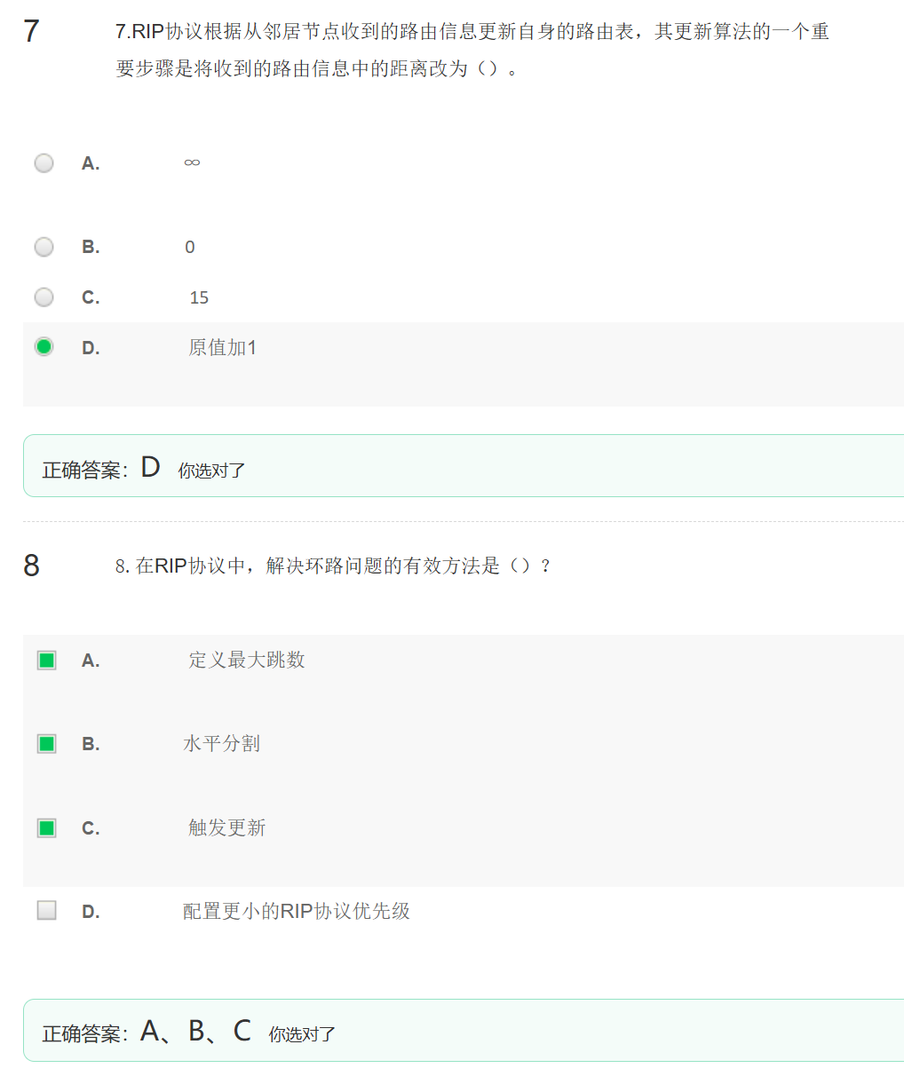The width and height of the screenshot is (904, 1084).
Task: Click the 正确答案 A、B、C result box
Action: pyautogui.click(x=464, y=1031)
